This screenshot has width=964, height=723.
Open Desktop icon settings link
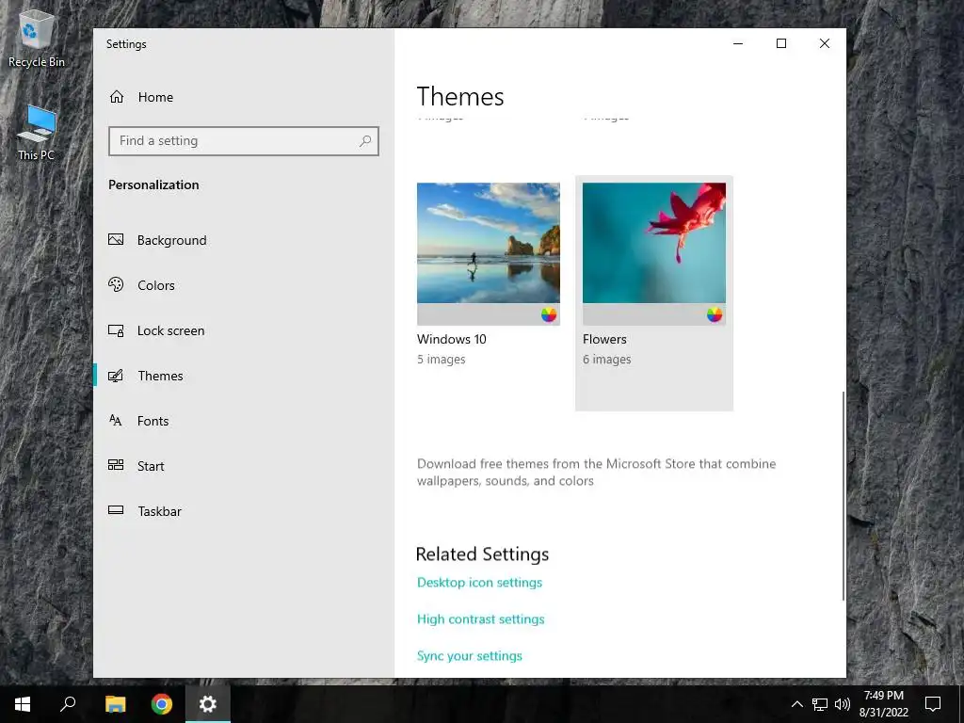479,582
